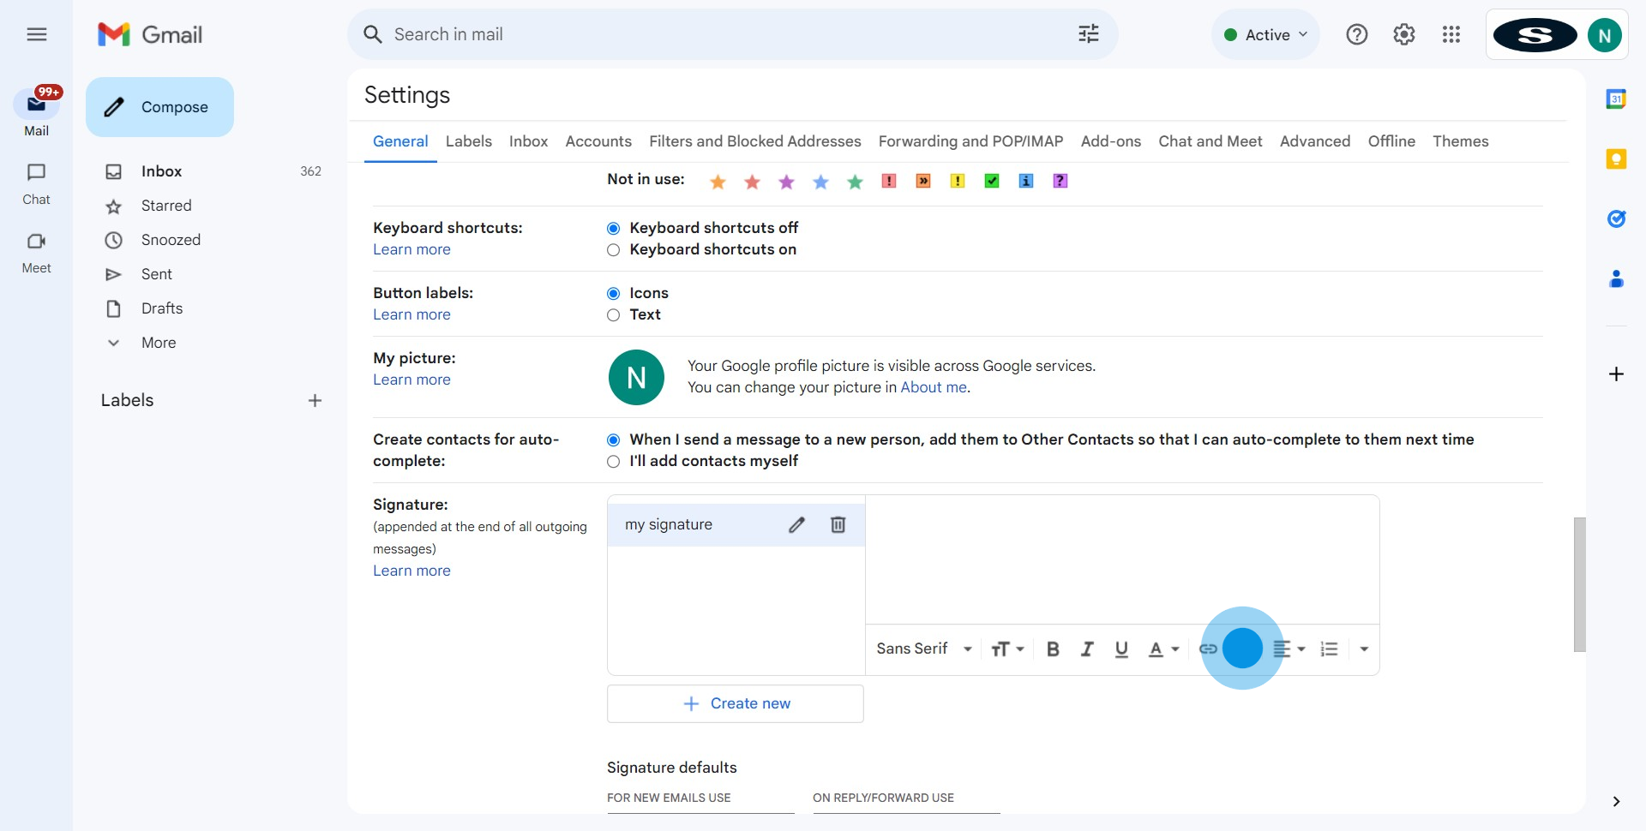Open the text color picker in the signature toolbar
Viewport: 1646px width, 831px height.
tap(1162, 649)
